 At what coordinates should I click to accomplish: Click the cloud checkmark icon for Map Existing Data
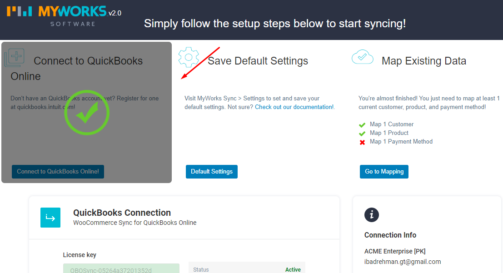tap(362, 57)
